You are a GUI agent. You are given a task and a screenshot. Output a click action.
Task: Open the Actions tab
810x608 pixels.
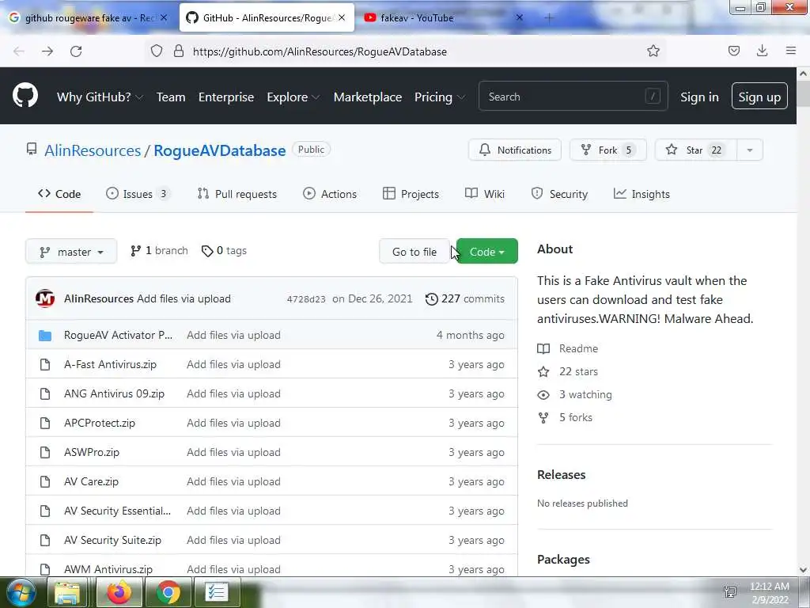[330, 194]
